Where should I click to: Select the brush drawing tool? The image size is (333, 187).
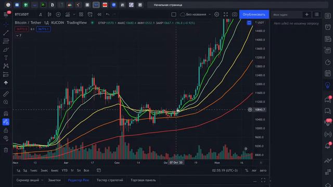coord(6,49)
